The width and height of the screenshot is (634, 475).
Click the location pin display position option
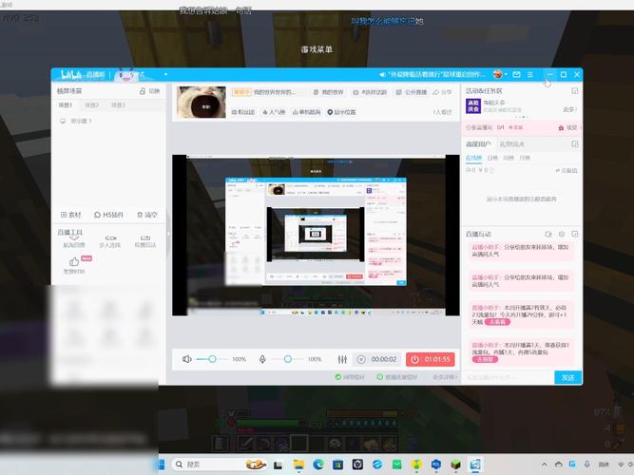point(341,112)
